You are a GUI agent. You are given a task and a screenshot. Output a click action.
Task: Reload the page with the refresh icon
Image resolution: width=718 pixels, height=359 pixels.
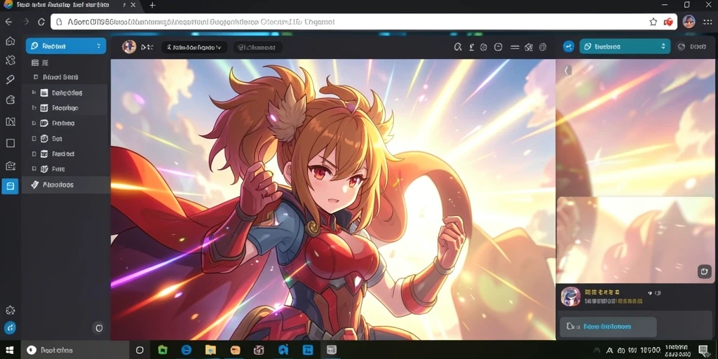[x=41, y=22]
